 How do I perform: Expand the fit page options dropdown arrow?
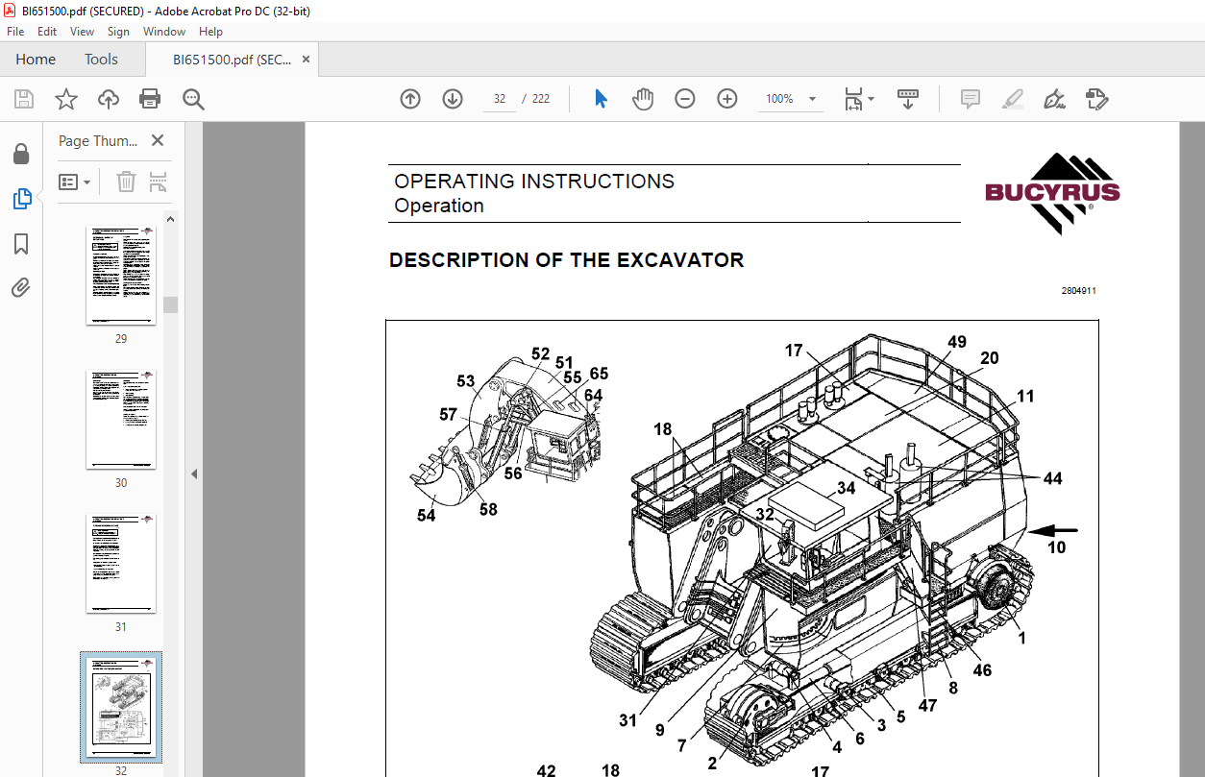(x=872, y=99)
